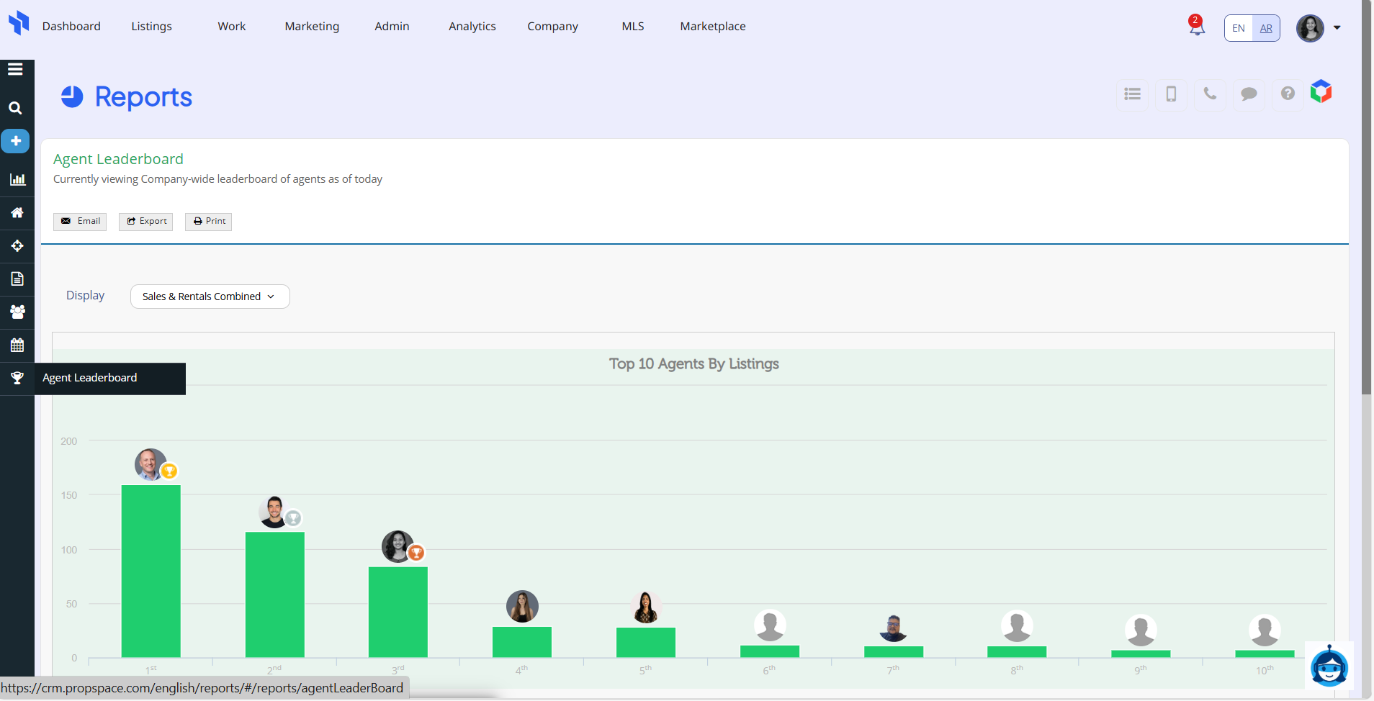Click the Export button

pos(146,222)
